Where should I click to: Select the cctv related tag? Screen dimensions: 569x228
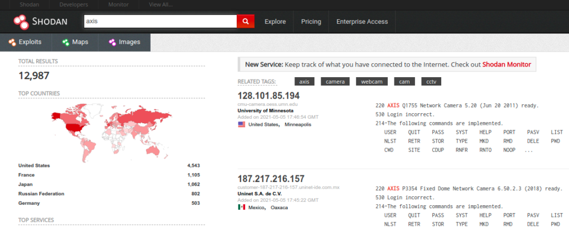tap(431, 82)
